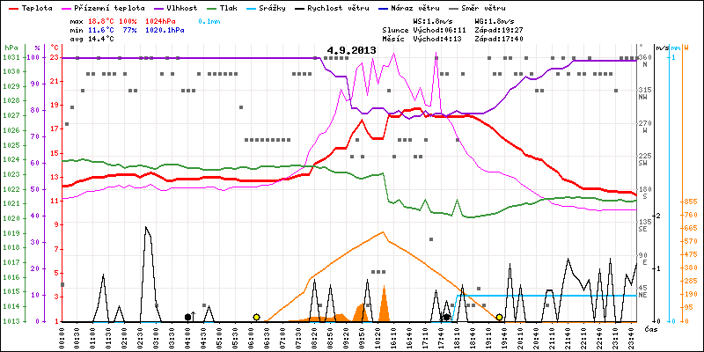Click the red Teplota legend line swatch
The image size is (704, 352).
[x=11, y=9]
